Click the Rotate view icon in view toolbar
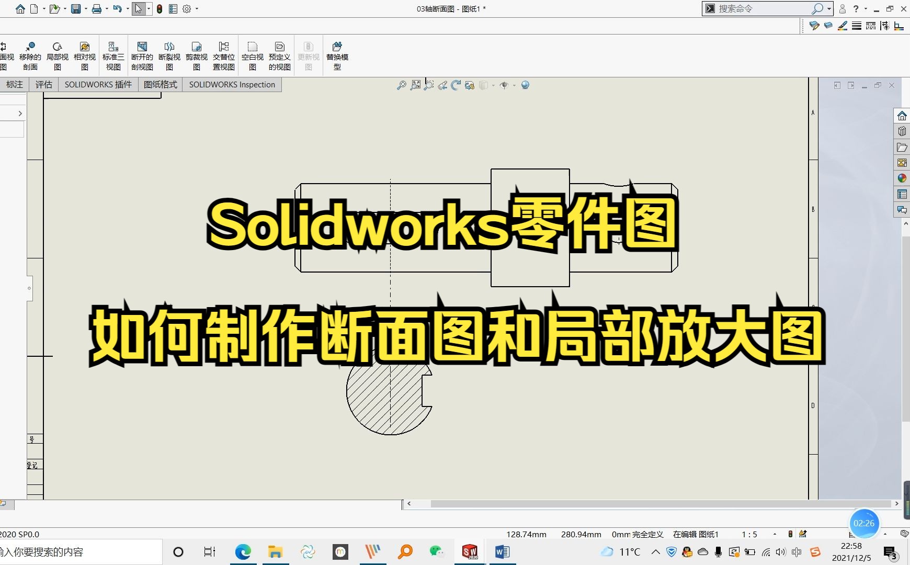Screen dimensions: 910x565 (456, 85)
